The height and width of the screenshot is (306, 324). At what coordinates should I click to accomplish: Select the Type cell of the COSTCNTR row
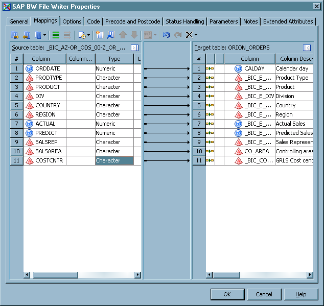114,160
